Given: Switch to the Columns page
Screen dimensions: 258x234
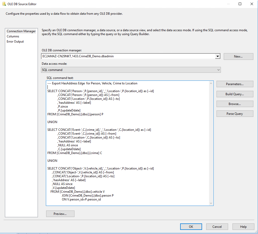Looking at the screenshot, I should [13, 36].
